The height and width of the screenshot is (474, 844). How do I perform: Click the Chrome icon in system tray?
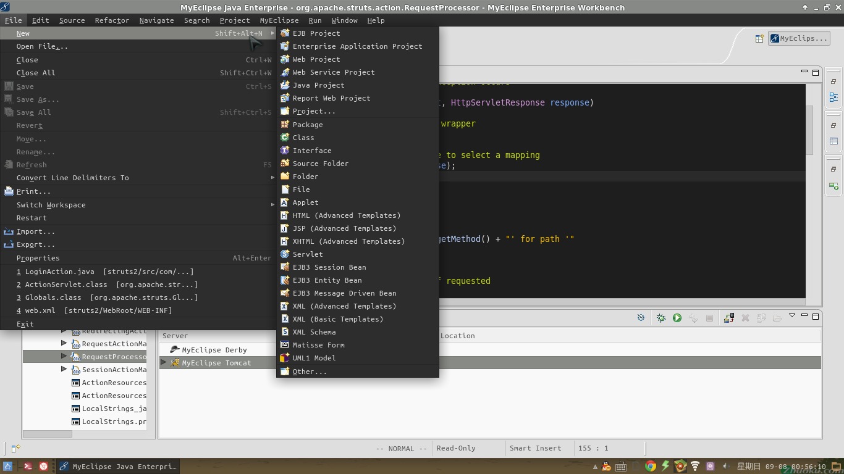(x=650, y=466)
